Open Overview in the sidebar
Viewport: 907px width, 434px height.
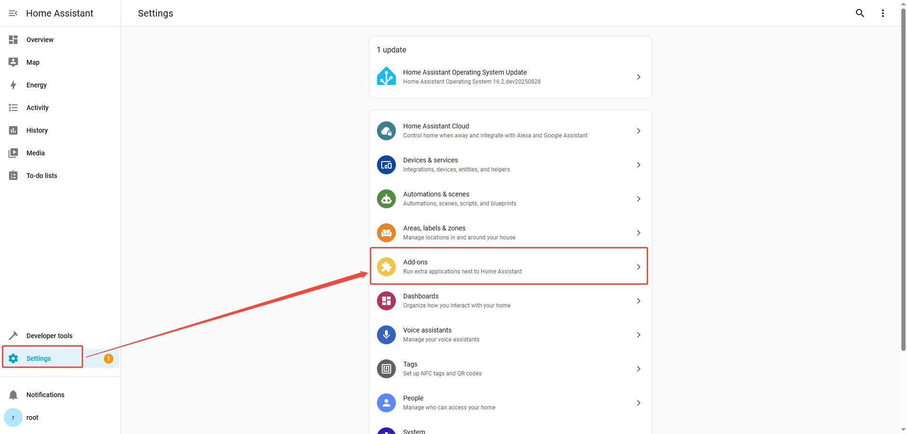click(x=40, y=40)
